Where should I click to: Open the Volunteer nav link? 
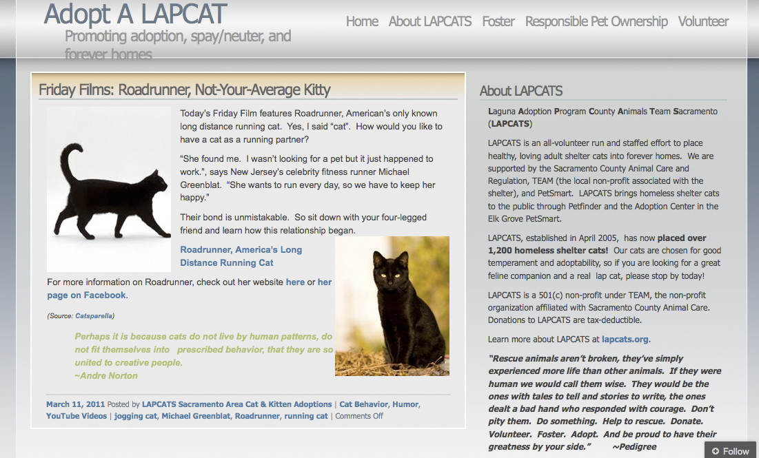click(x=703, y=21)
